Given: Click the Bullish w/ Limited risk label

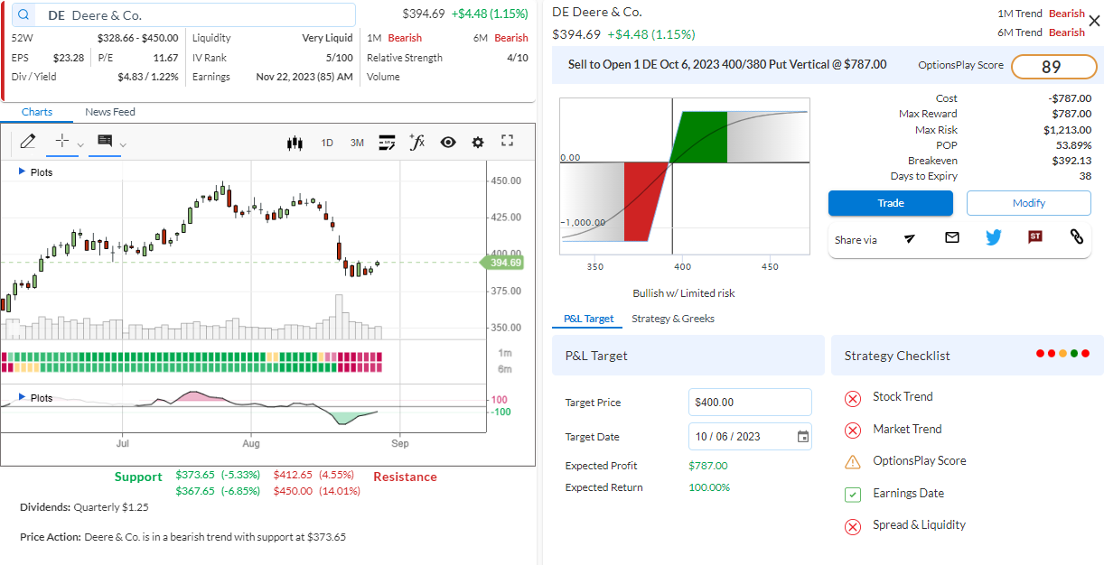Looking at the screenshot, I should (x=684, y=293).
